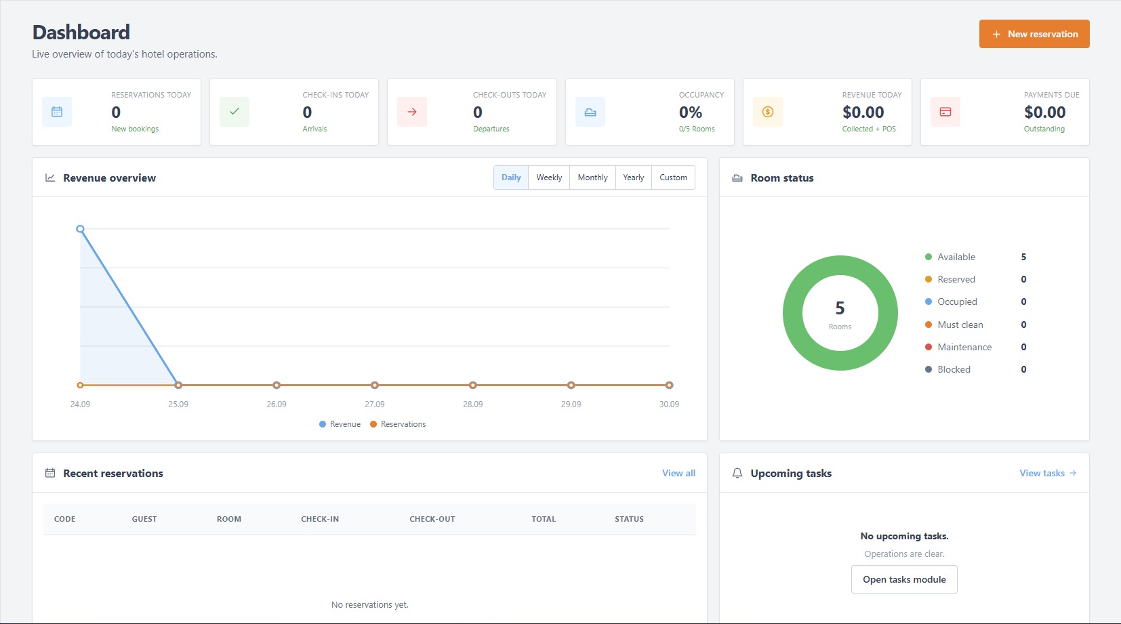Screen dimensions: 1121x624
Task: Click the Check-outs Today arrow icon
Action: (x=412, y=112)
